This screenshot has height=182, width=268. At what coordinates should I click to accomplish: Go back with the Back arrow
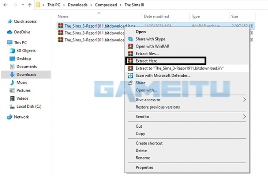coord(5,5)
